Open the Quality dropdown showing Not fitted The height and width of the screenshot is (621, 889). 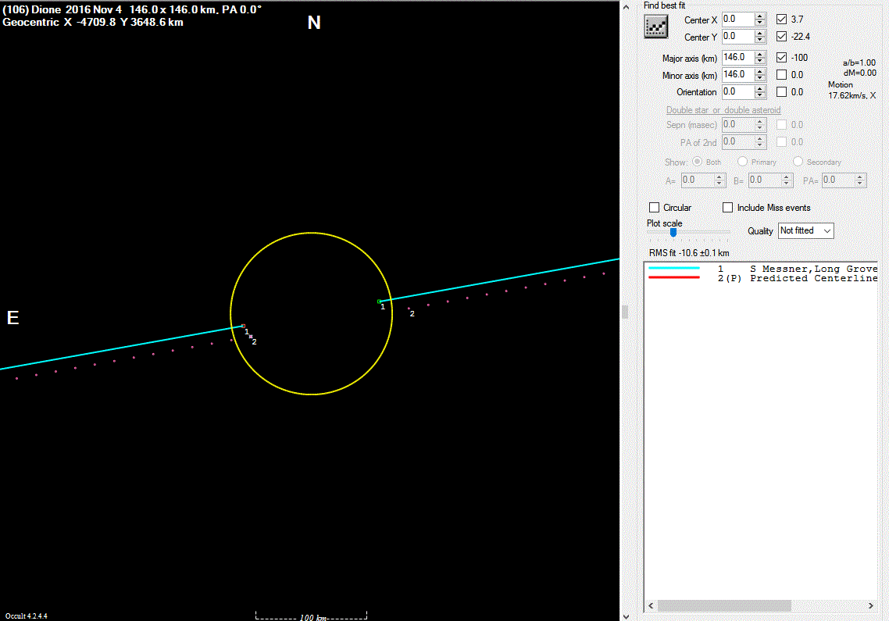(x=805, y=230)
